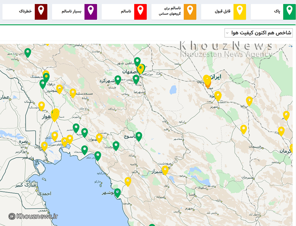Select the green map pin at Yasuj
The height and width of the screenshot is (226, 296).
click(x=139, y=136)
